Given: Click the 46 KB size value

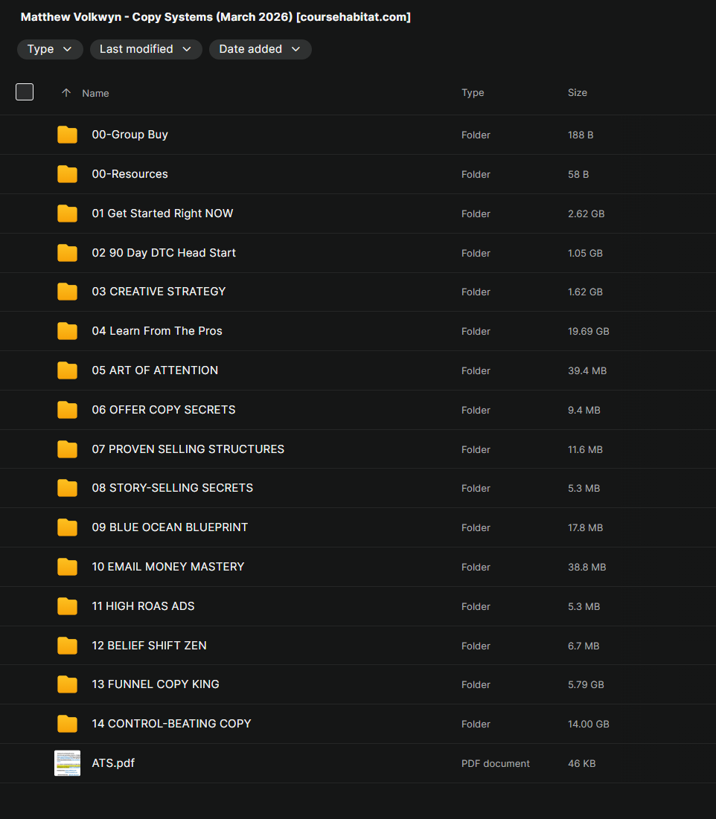Looking at the screenshot, I should (x=582, y=764).
